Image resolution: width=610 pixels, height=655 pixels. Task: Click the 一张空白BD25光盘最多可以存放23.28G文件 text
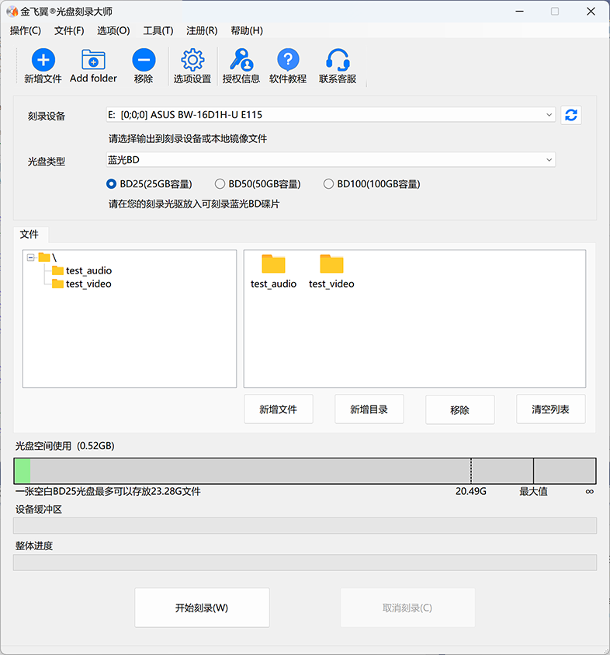[108, 491]
